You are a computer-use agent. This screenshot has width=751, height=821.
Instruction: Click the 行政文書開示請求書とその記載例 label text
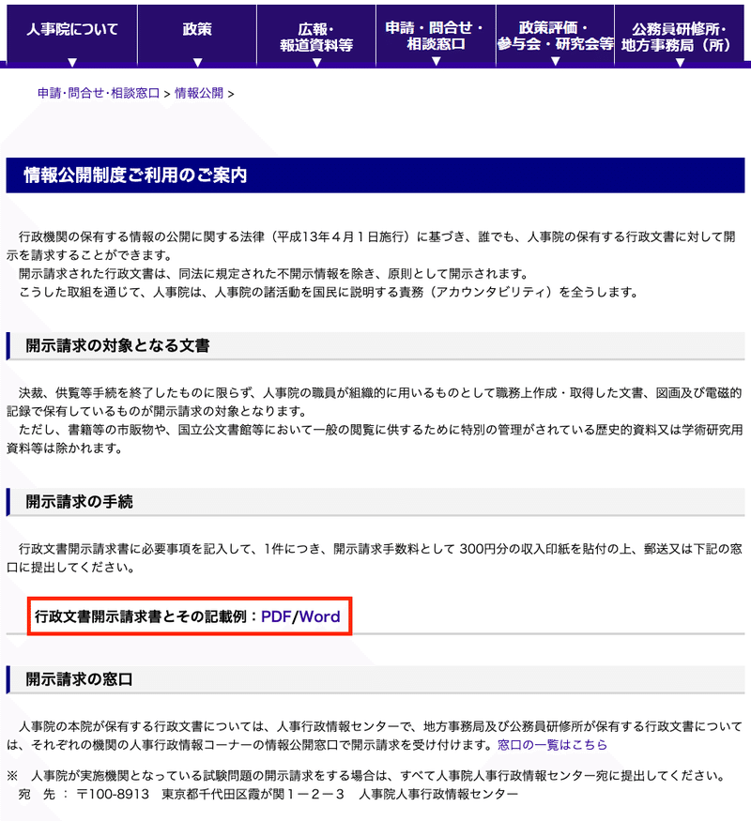coord(141,616)
